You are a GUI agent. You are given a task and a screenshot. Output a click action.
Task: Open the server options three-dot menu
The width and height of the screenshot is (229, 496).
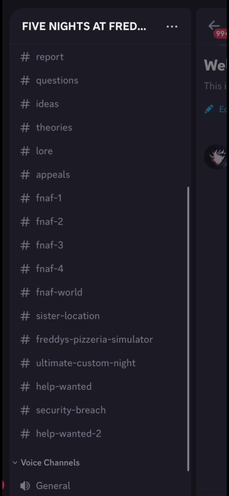coord(172,27)
